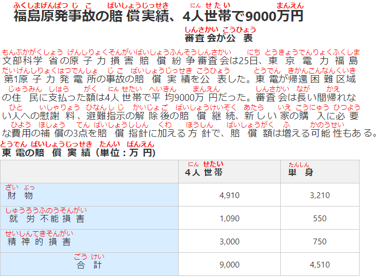Select the cell value 550
This screenshot has height=278, width=378.
pyautogui.click(x=320, y=218)
